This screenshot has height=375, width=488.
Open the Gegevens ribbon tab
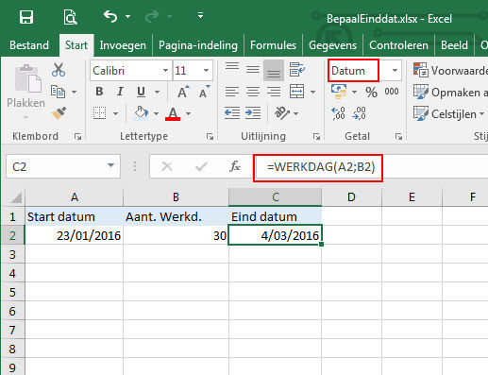coord(332,45)
